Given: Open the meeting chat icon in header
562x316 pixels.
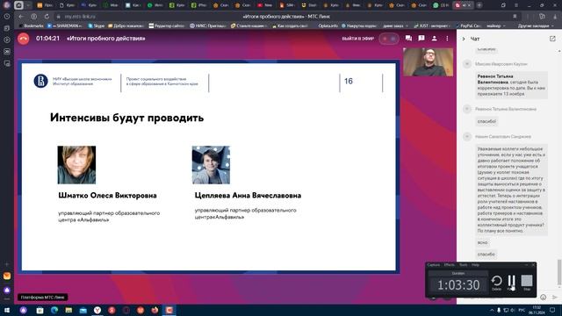Looking at the screenshot, I should (x=408, y=39).
